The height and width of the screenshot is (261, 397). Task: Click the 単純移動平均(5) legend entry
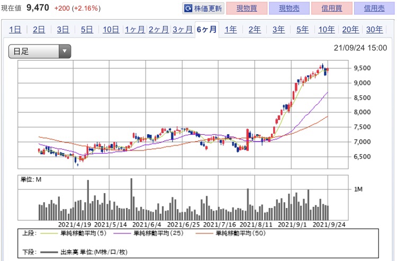pos(74,233)
